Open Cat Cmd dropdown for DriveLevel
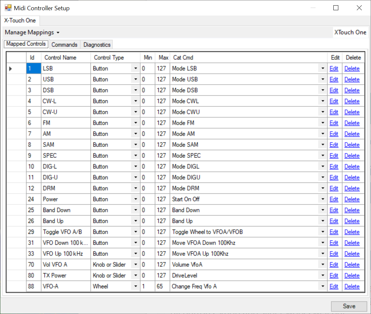Image resolution: width=371 pixels, height=314 pixels. click(x=323, y=275)
